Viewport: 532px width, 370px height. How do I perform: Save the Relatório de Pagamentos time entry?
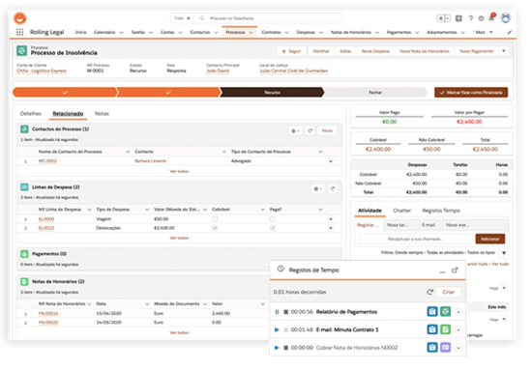(432, 312)
